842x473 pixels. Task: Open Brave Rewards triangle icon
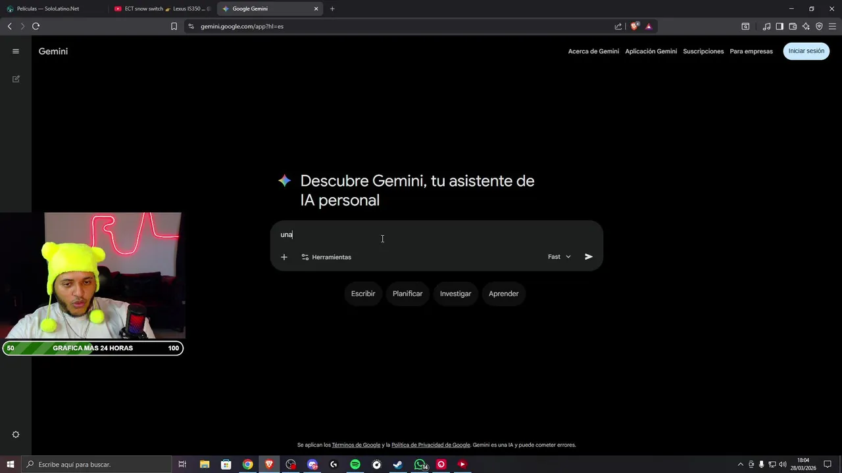[649, 26]
